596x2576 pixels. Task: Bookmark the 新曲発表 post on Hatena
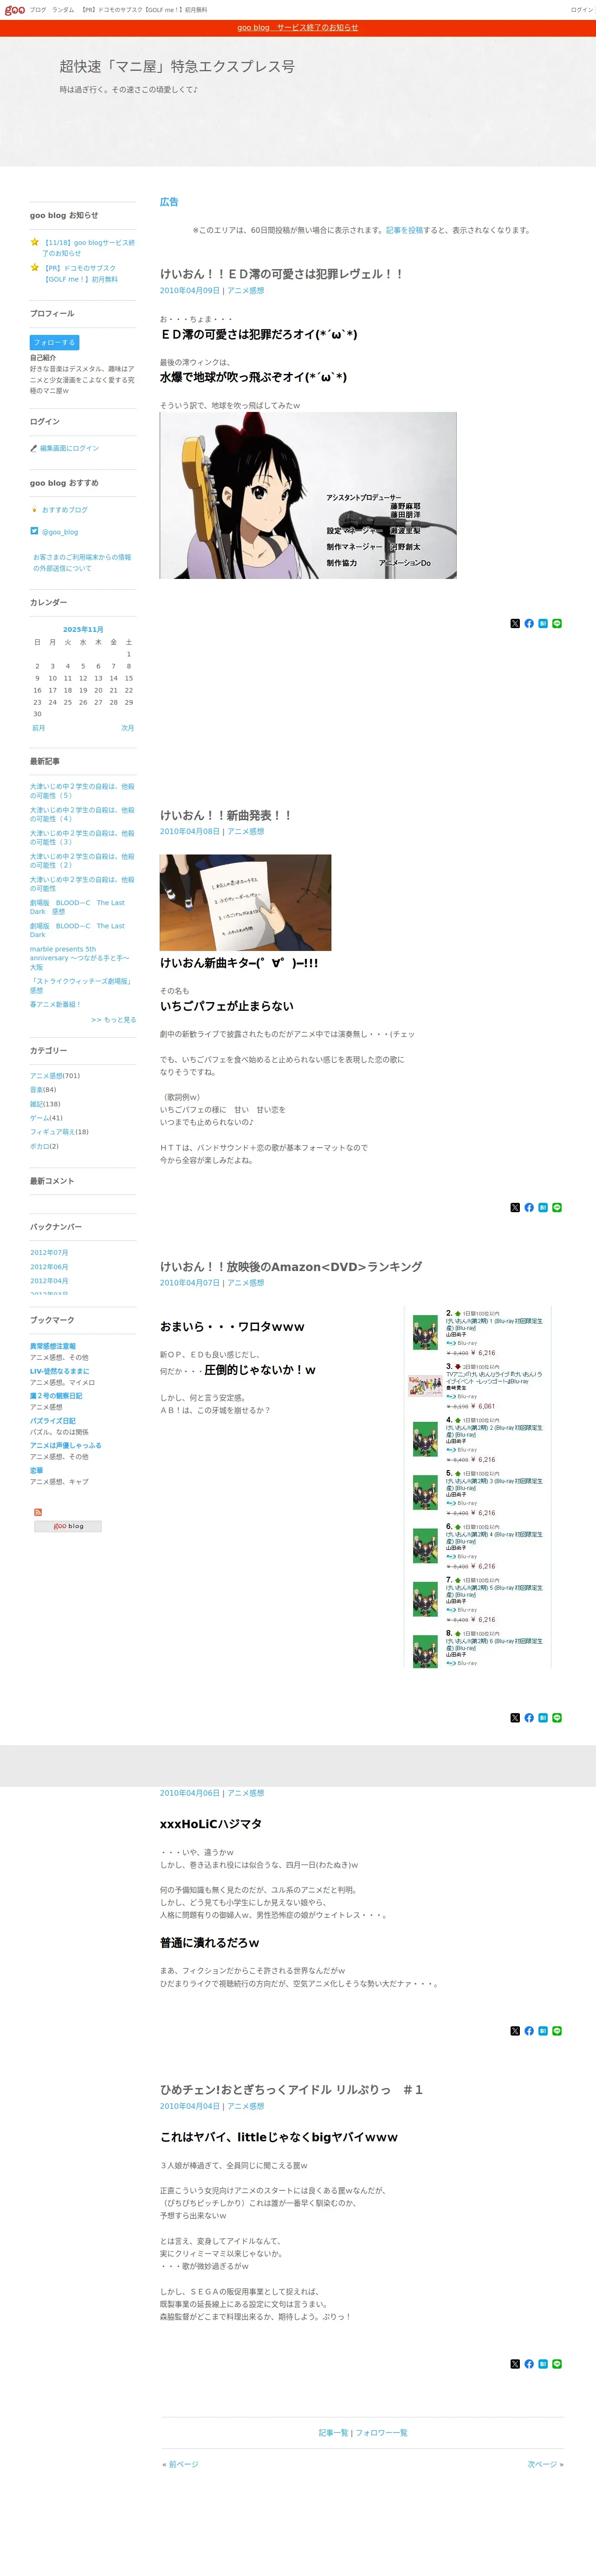[x=543, y=1207]
